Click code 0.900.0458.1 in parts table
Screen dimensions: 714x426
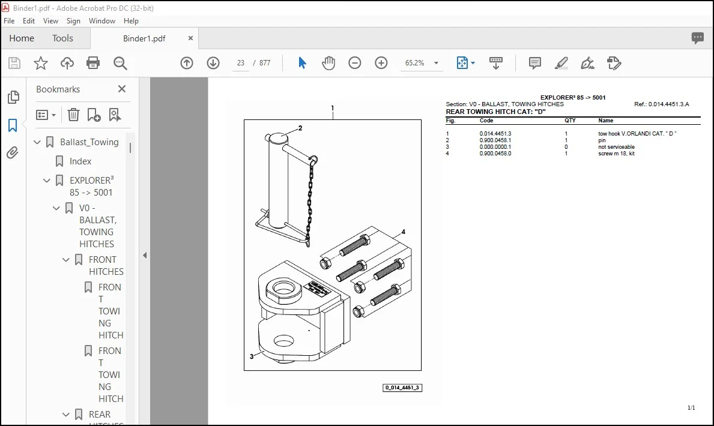495,140
